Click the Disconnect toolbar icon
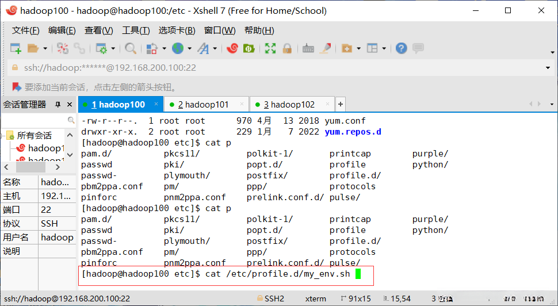This screenshot has width=558, height=306. click(63, 48)
